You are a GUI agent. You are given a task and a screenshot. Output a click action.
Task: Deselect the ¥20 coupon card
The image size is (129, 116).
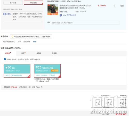[47, 71]
